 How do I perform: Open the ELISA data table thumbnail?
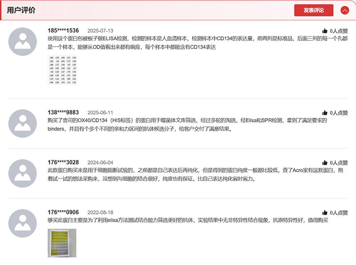tap(62, 70)
